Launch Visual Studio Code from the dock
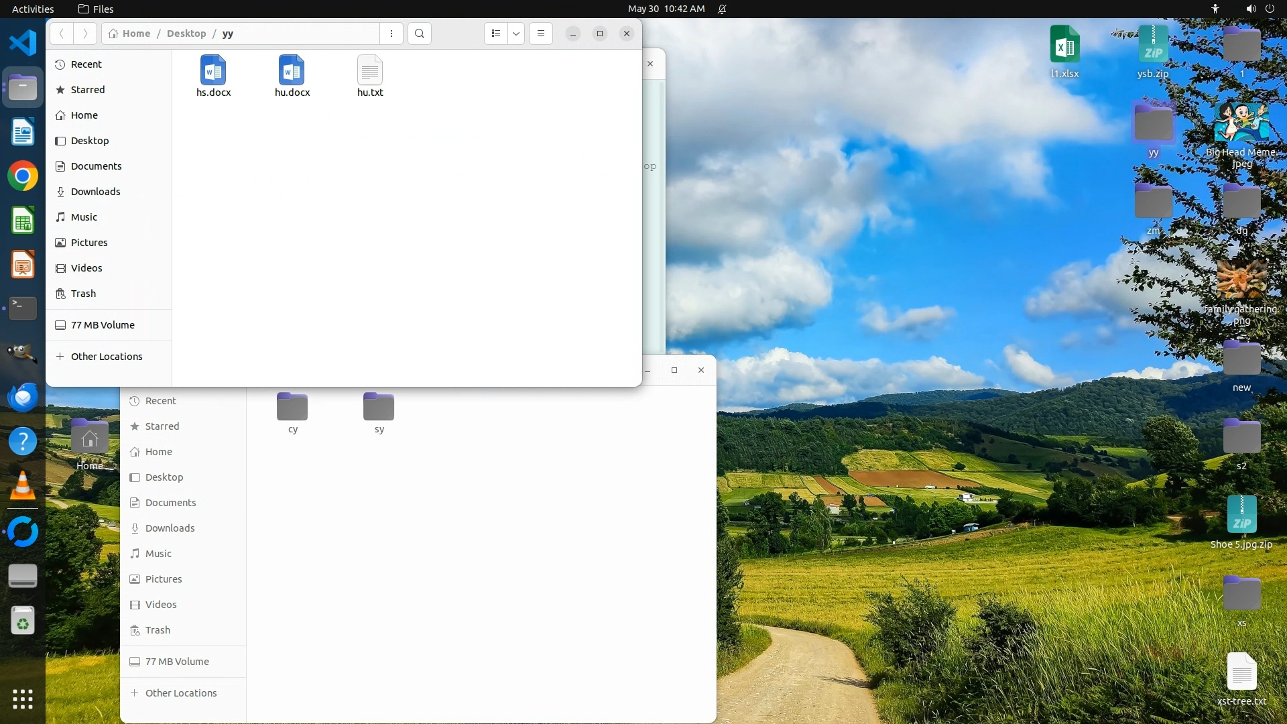1287x724 pixels. tap(23, 43)
